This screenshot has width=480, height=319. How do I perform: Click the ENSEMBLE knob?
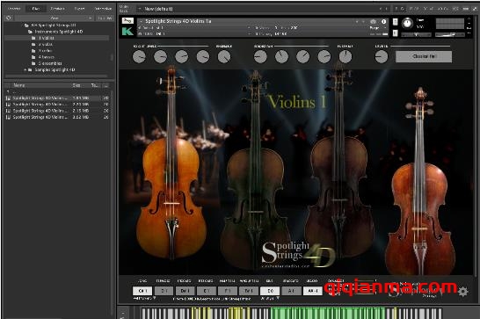[x=224, y=56]
